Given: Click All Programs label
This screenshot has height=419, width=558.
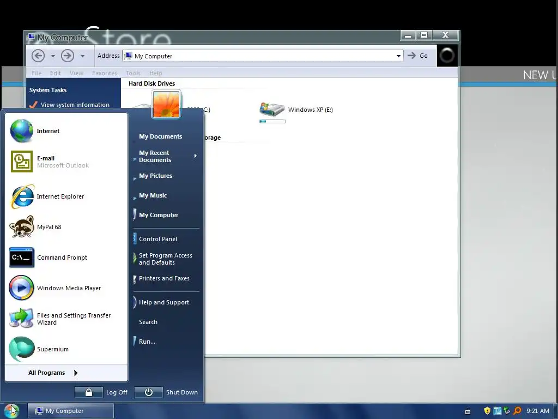Looking at the screenshot, I should pos(47,373).
